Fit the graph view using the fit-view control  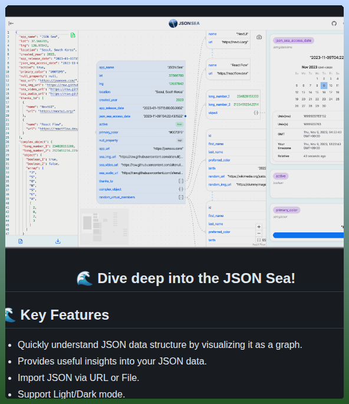point(259,240)
